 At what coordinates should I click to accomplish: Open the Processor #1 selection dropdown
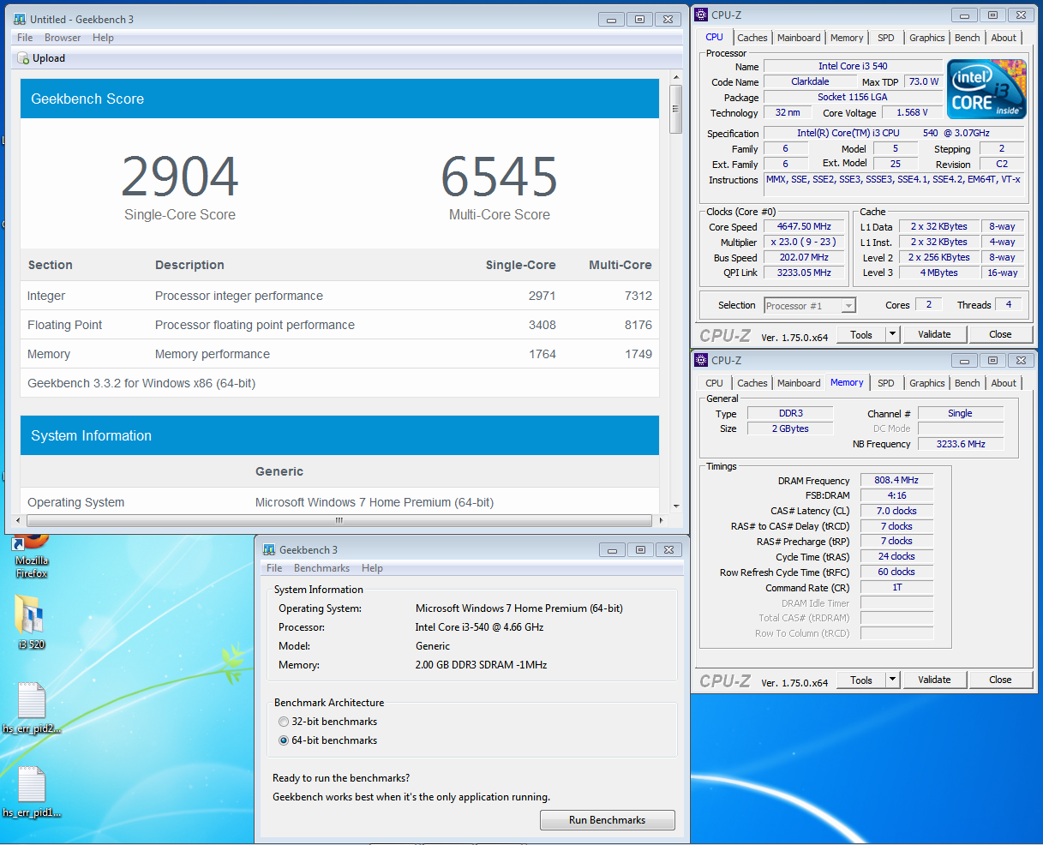pos(810,305)
